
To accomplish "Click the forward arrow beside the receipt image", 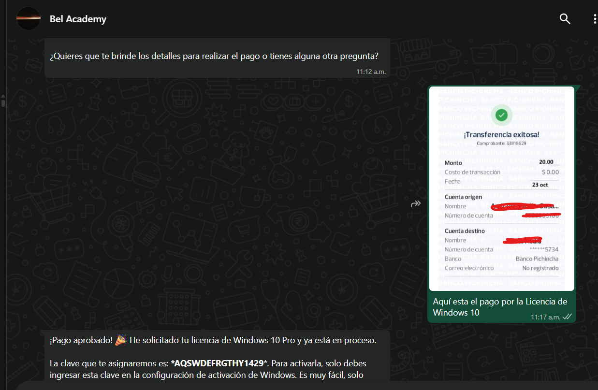I will pos(416,204).
